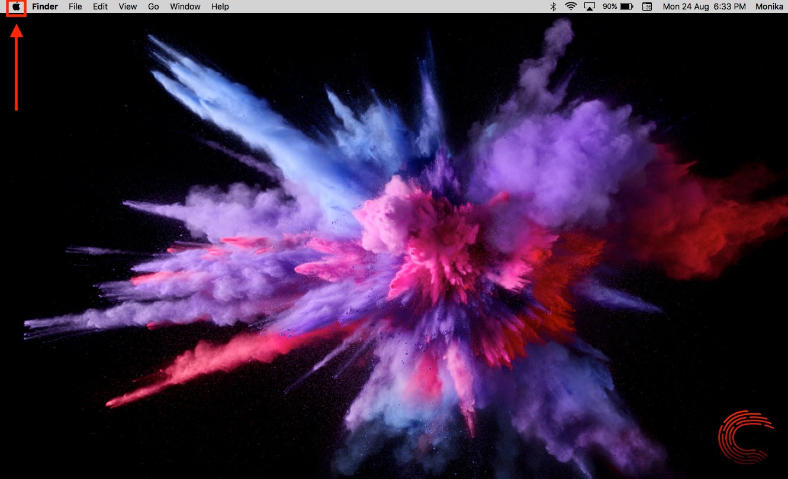The image size is (788, 479).
Task: Open the File menu
Action: point(75,7)
